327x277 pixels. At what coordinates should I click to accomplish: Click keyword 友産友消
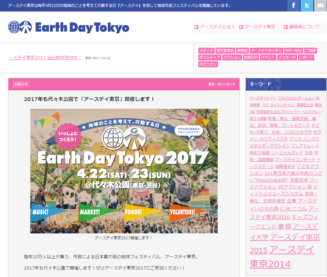[x=299, y=180]
